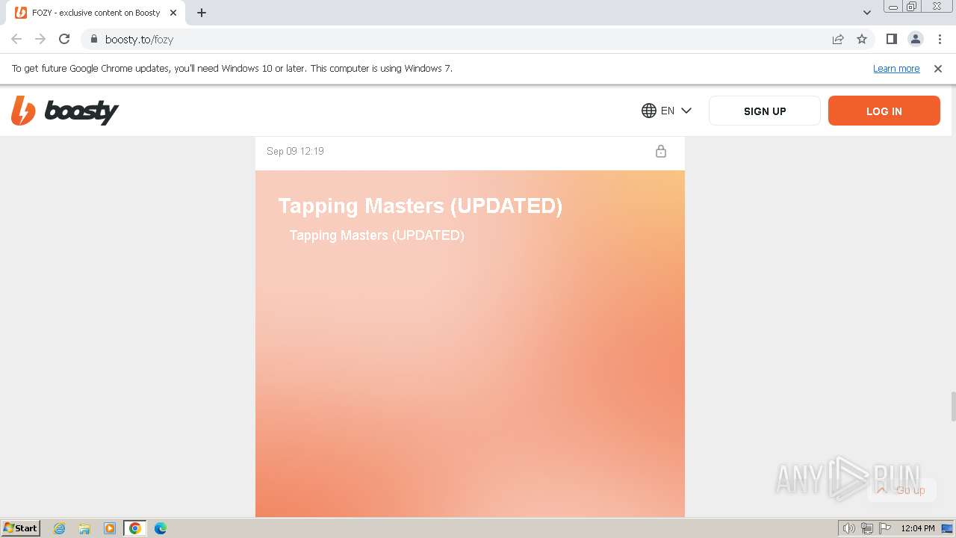The height and width of the screenshot is (538, 956).
Task: Dismiss the Chrome update notification bar
Action: pos(938,68)
